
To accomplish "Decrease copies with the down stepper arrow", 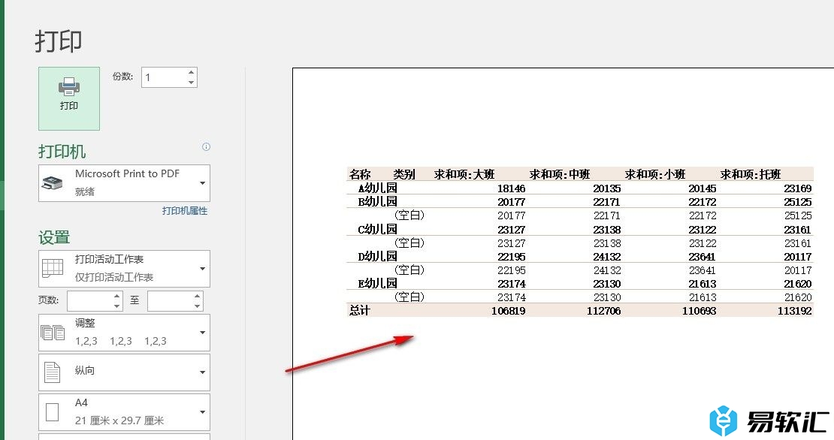I will pos(192,83).
